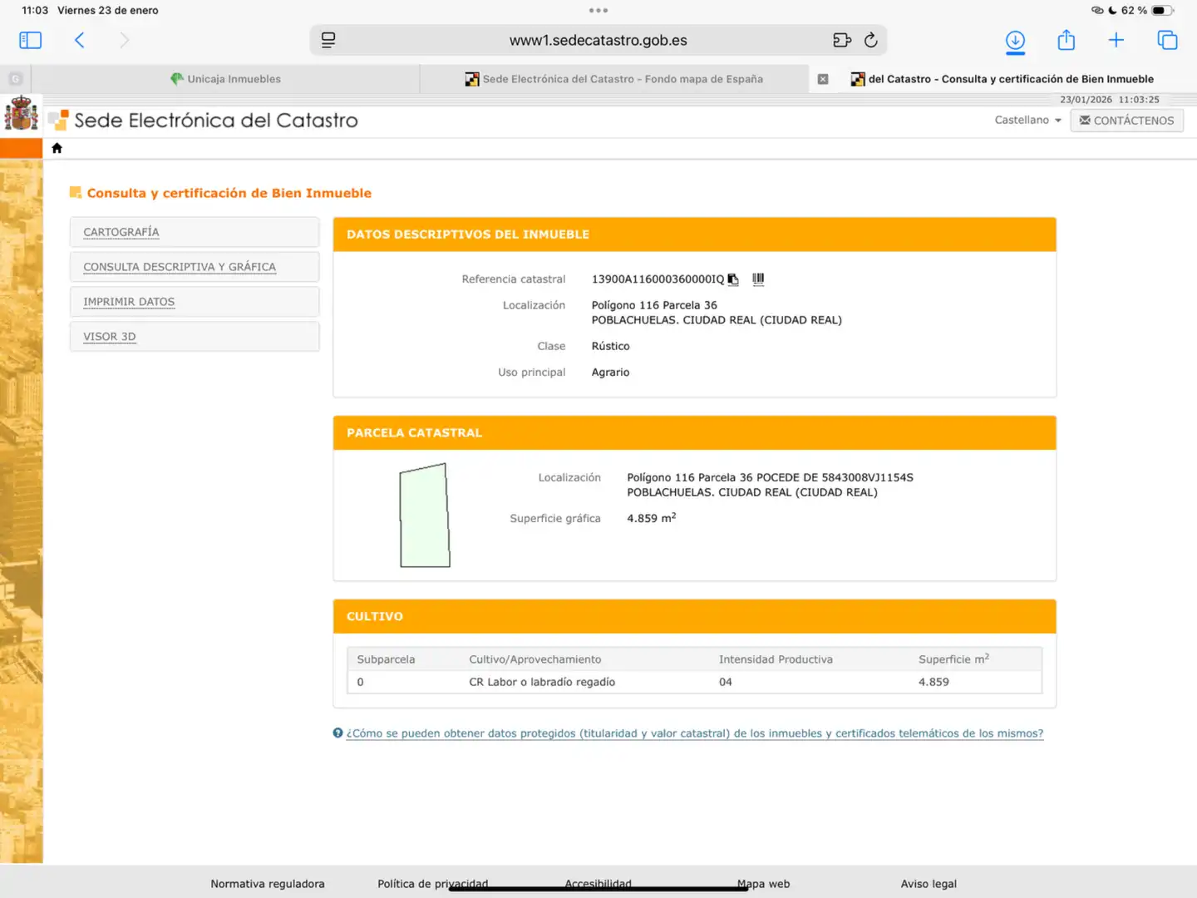This screenshot has height=898, width=1197.
Task: Switch to the Unicaja Inmuebles tab
Action: click(225, 79)
